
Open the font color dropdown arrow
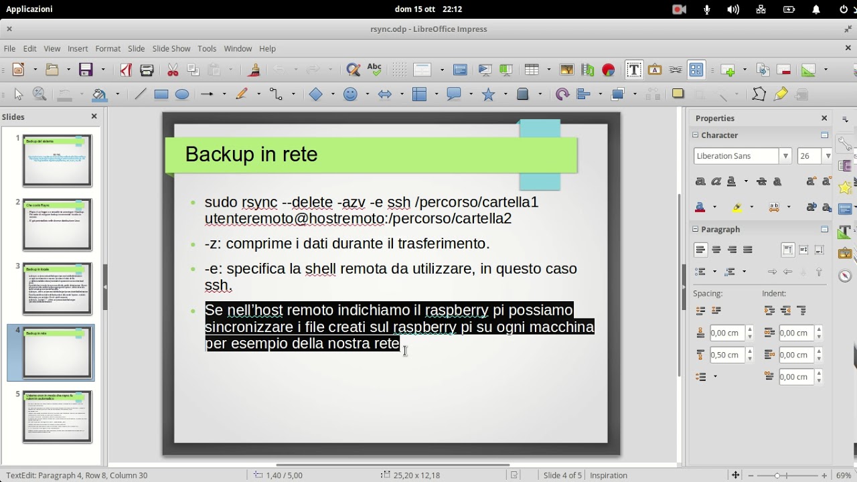click(x=714, y=208)
